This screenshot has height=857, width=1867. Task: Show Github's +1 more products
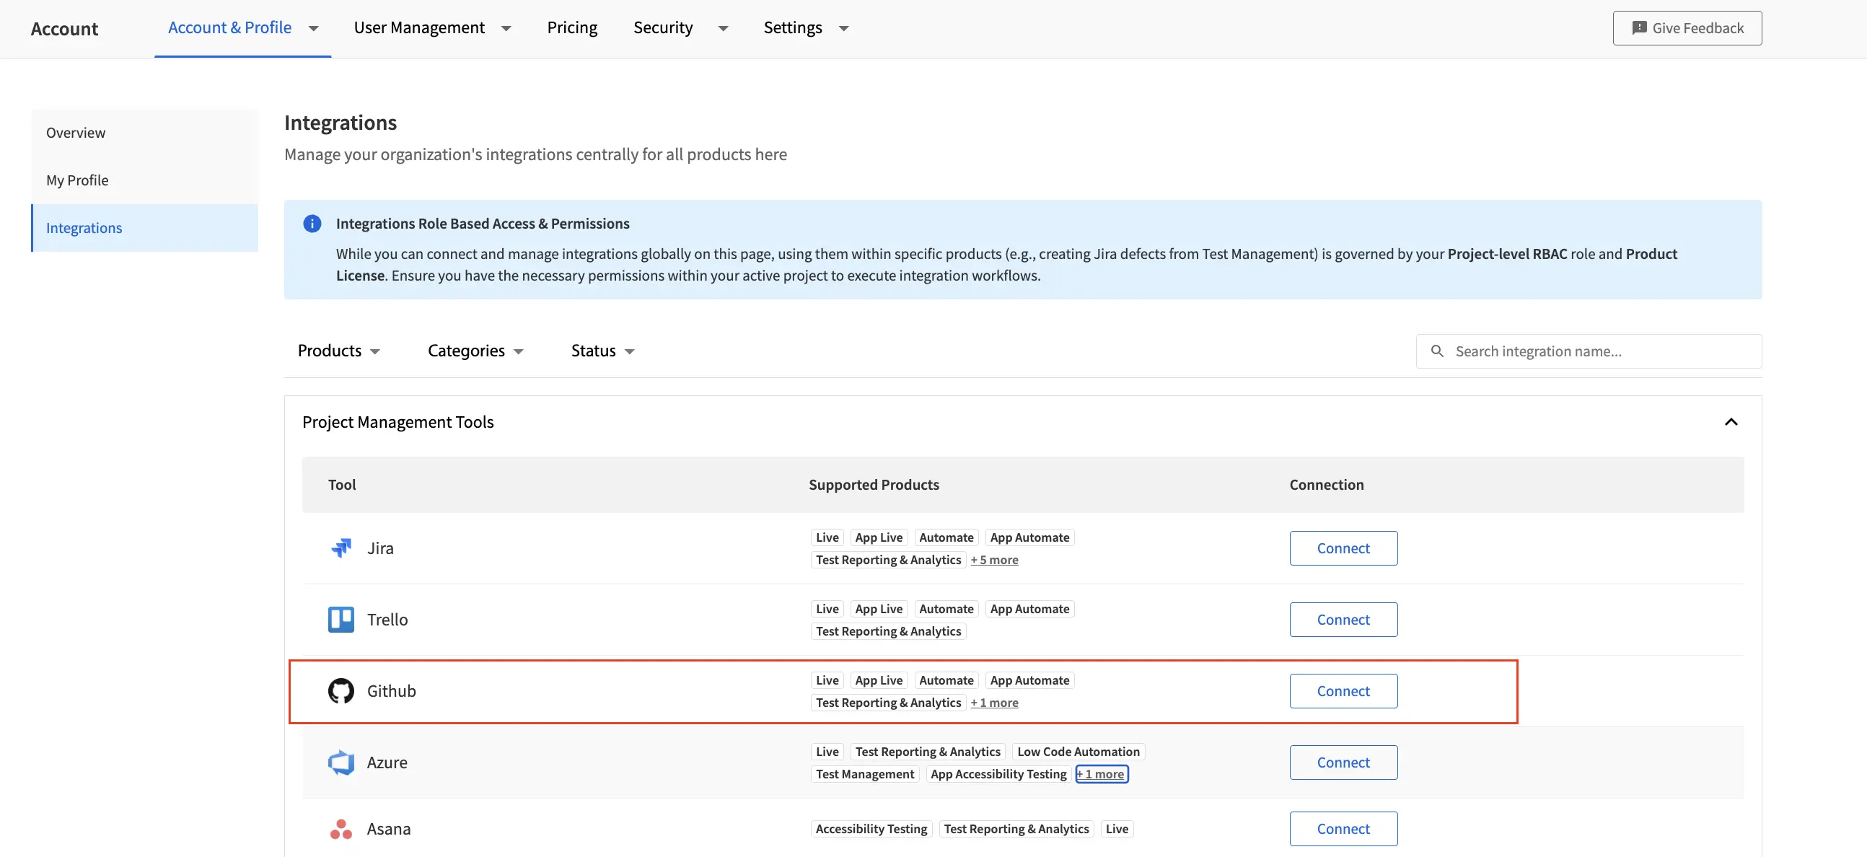[993, 703]
